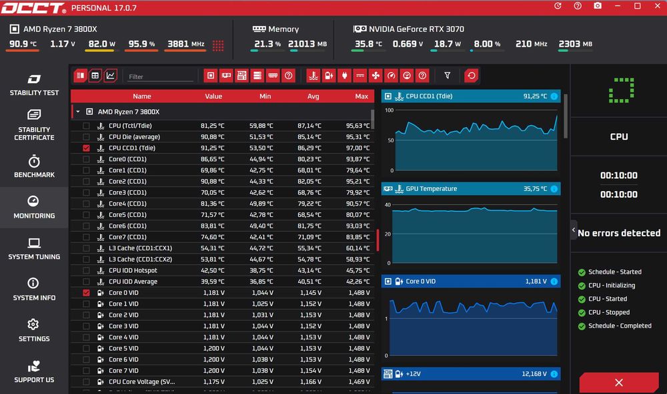The height and width of the screenshot is (394, 667).
Task: Sort table by Min column header
Action: (265, 97)
